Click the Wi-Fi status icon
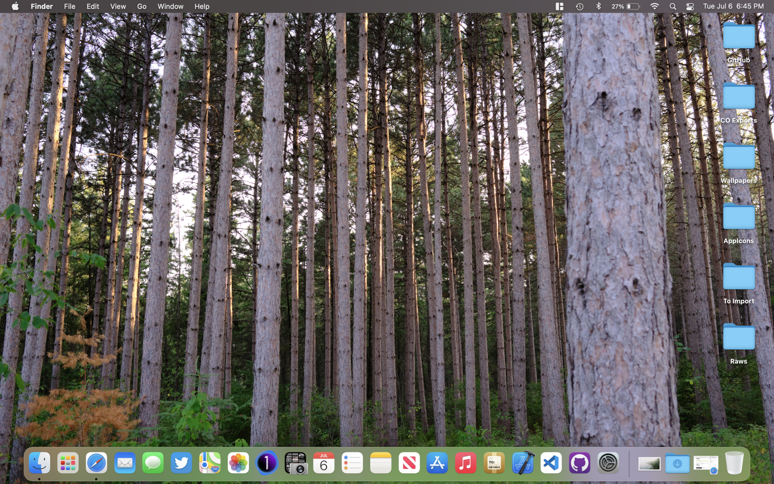This screenshot has width=774, height=484. pyautogui.click(x=654, y=7)
